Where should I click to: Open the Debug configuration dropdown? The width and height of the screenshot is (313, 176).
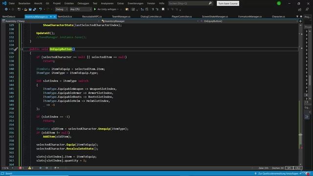point(62,9)
